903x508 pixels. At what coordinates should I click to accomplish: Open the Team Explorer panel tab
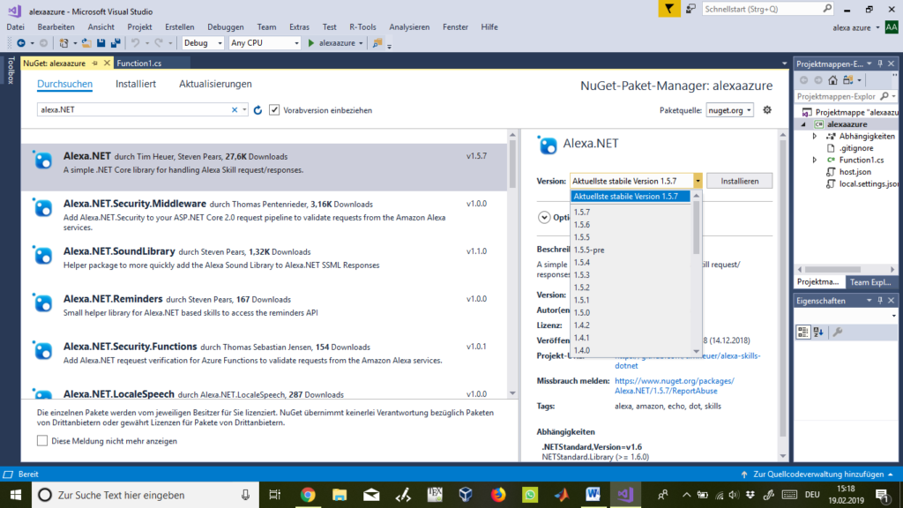(x=869, y=282)
